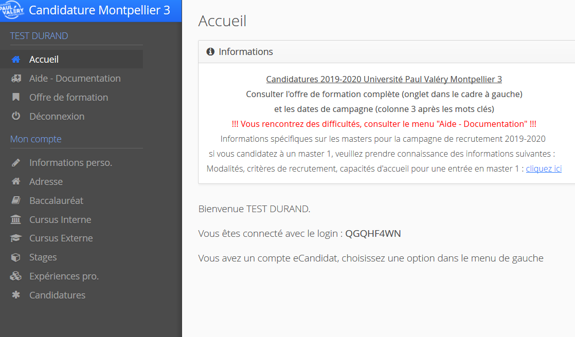Click the book icon next to Baccalauréat

[16, 201]
